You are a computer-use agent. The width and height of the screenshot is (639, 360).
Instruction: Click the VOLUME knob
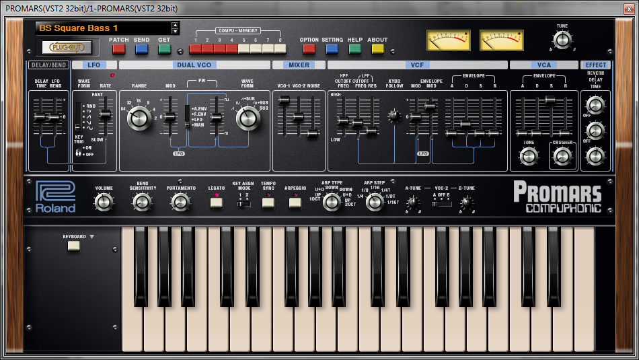104,203
